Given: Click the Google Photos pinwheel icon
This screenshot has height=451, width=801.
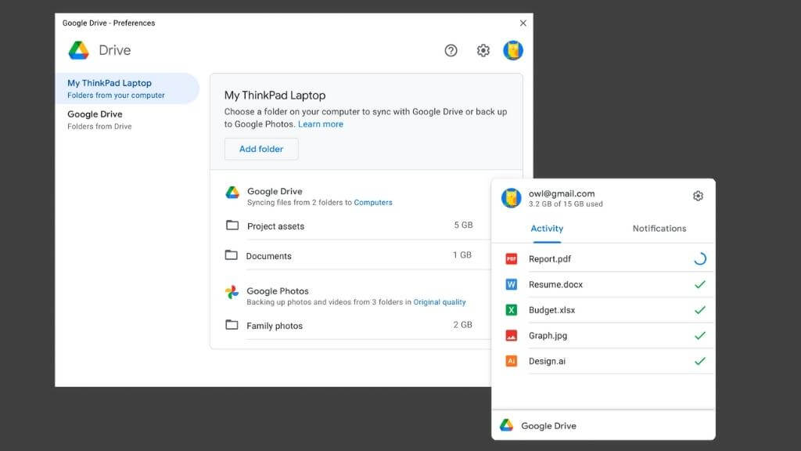Looking at the screenshot, I should click(232, 292).
